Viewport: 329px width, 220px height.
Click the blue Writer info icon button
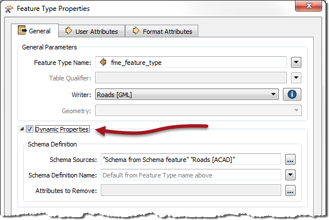click(x=292, y=94)
